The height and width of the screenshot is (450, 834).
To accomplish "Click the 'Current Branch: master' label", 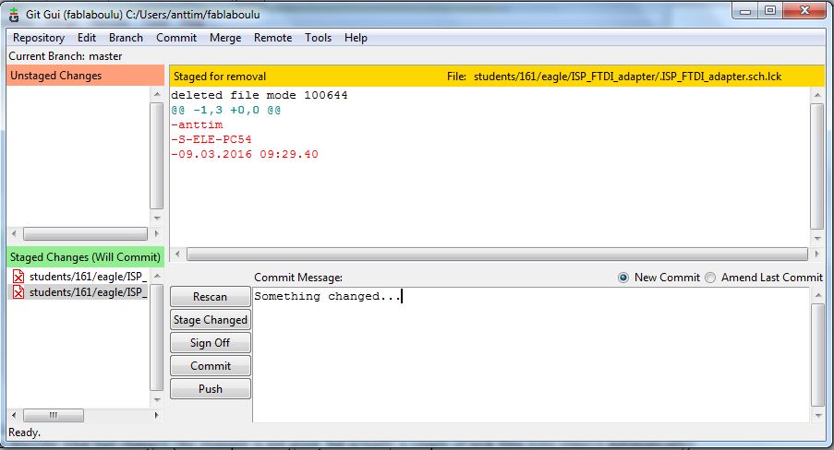I will point(65,55).
